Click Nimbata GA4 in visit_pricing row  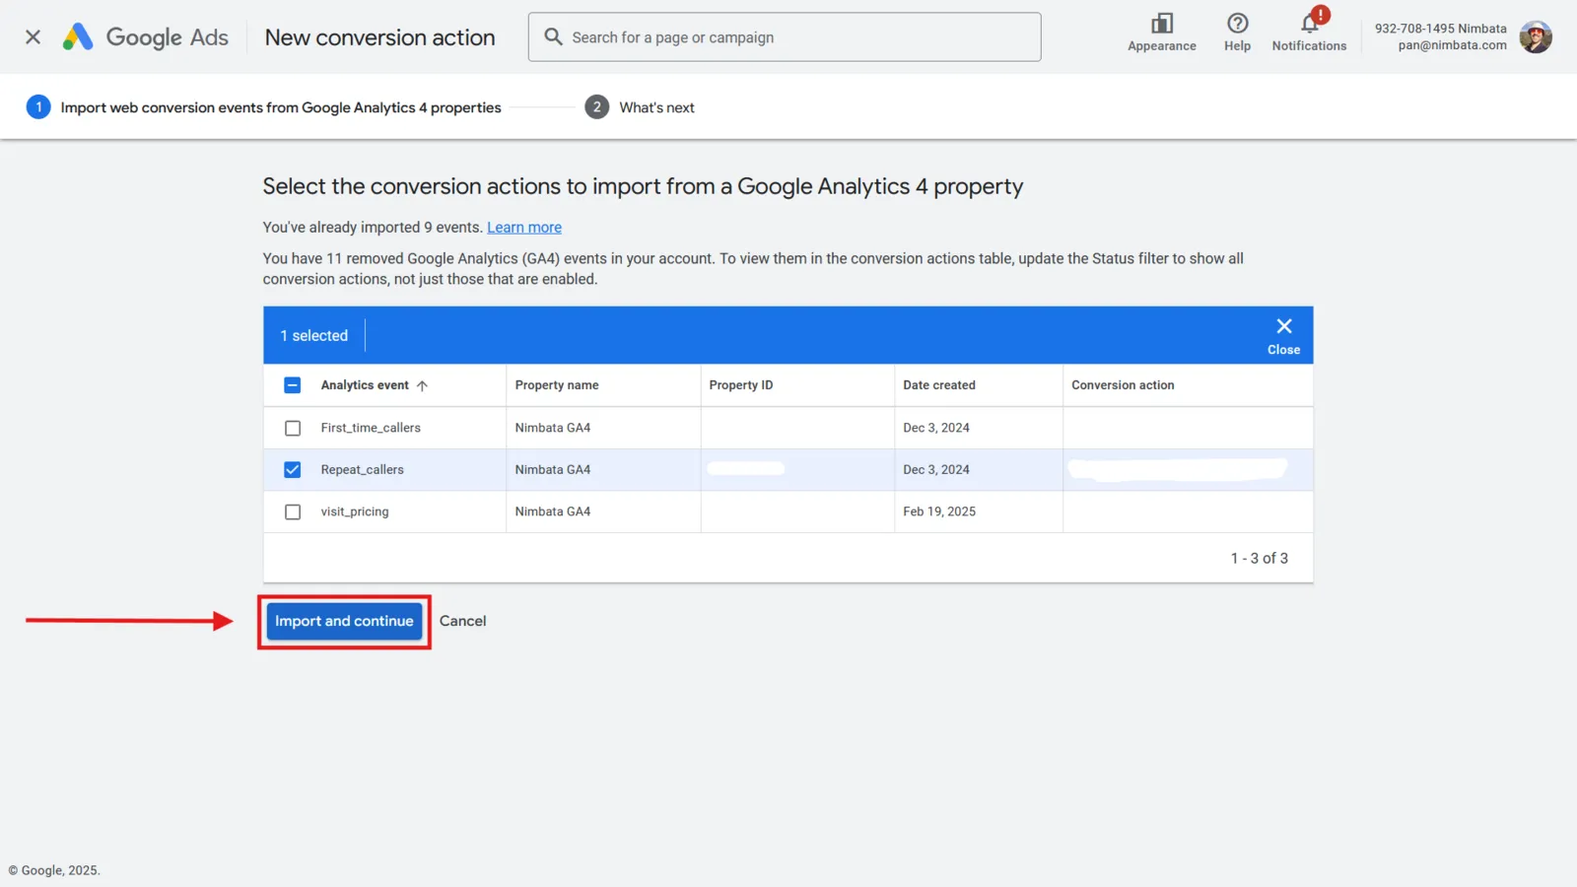[553, 512]
